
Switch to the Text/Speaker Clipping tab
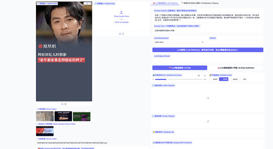[200, 3]
